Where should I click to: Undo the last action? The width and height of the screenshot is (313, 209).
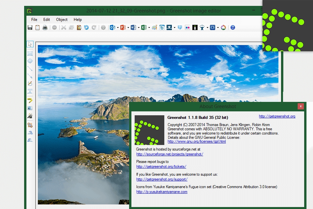pyautogui.click(x=87, y=27)
